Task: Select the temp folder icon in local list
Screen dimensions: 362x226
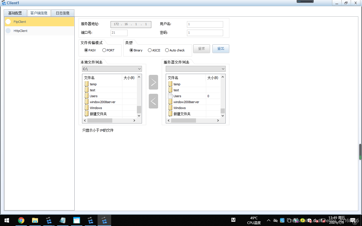Action: [87, 84]
